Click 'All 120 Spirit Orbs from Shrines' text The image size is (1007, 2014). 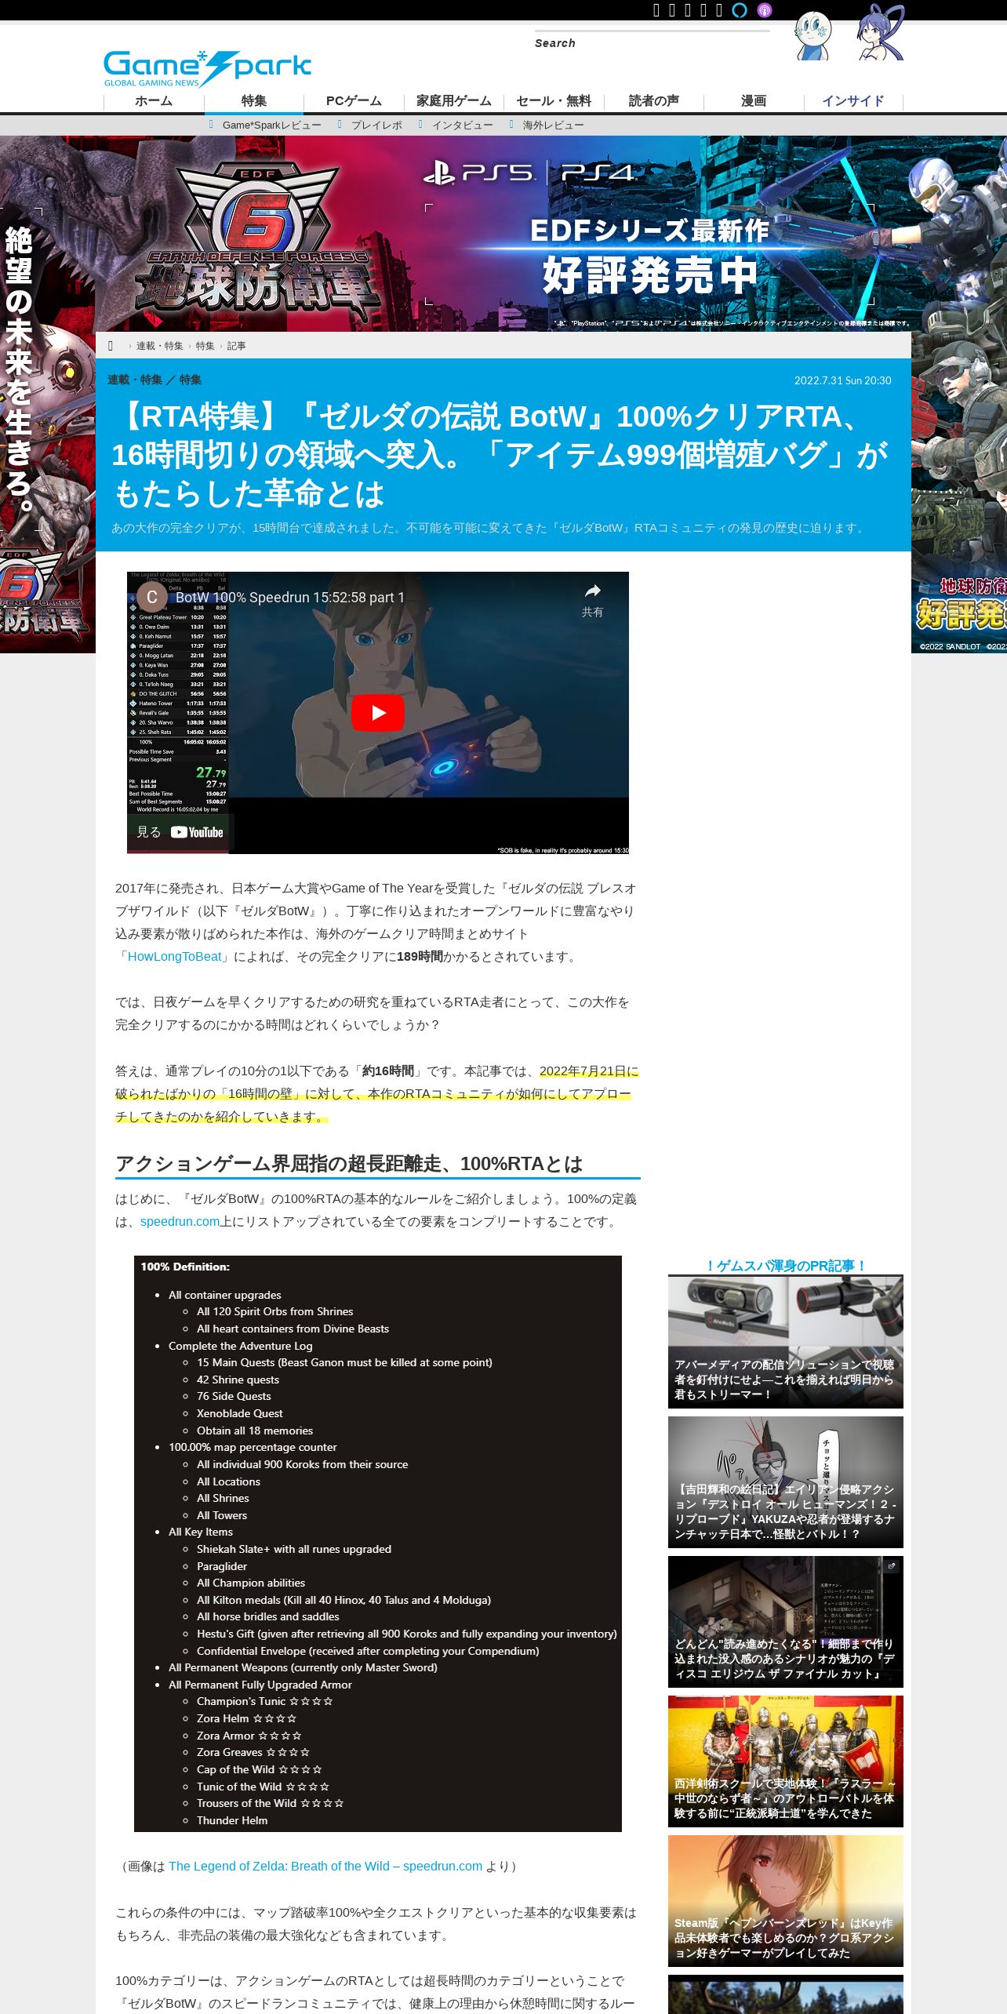274,1311
